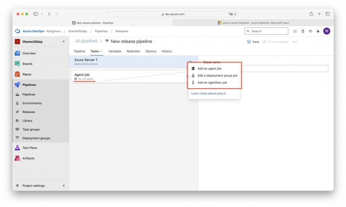Open Releases in the sidebar

coord(28,112)
